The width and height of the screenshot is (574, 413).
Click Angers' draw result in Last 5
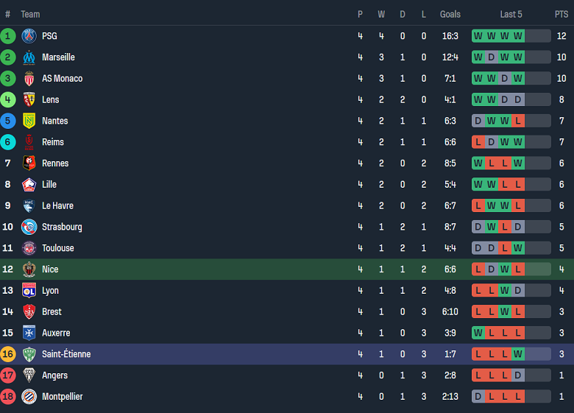[x=518, y=375]
